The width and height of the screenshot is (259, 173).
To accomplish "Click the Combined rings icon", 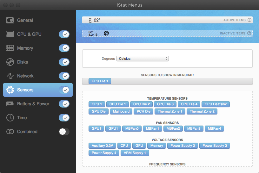I will pos(10,132).
